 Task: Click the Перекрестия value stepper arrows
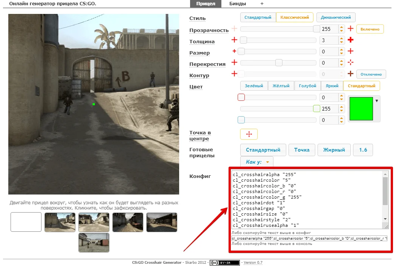click(341, 63)
